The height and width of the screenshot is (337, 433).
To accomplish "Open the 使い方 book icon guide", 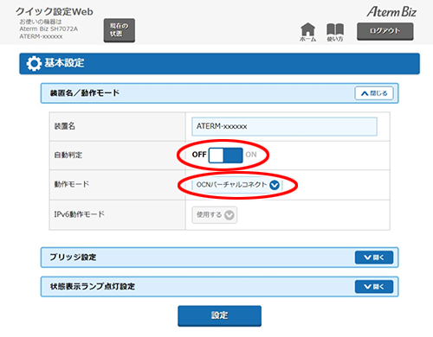I will (335, 32).
